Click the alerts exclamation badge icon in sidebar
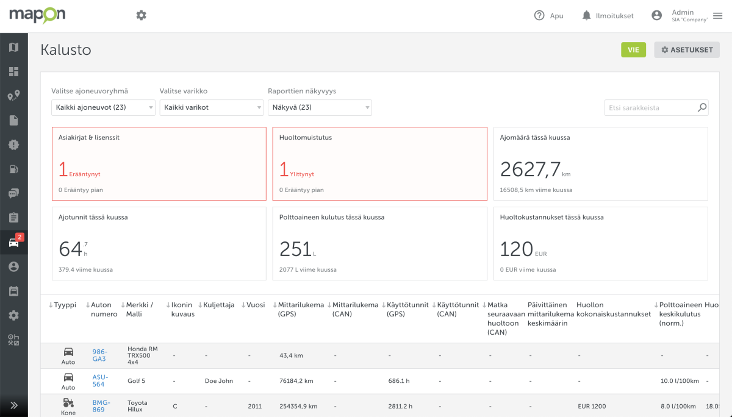This screenshot has height=417, width=732. (13, 145)
